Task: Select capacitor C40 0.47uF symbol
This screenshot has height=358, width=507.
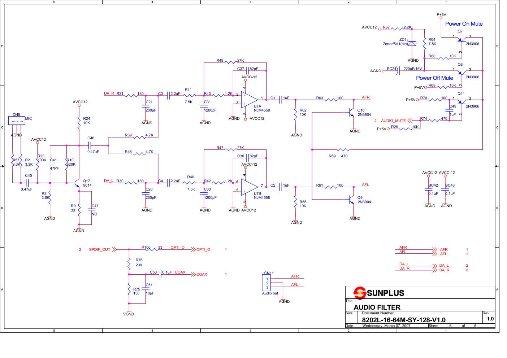Action: click(28, 183)
